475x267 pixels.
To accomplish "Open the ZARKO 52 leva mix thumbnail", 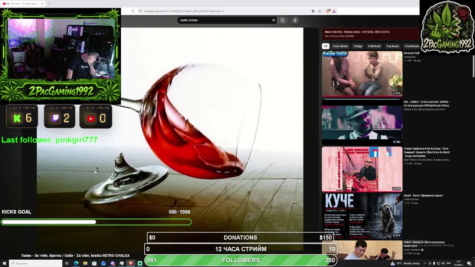I will point(362,122).
